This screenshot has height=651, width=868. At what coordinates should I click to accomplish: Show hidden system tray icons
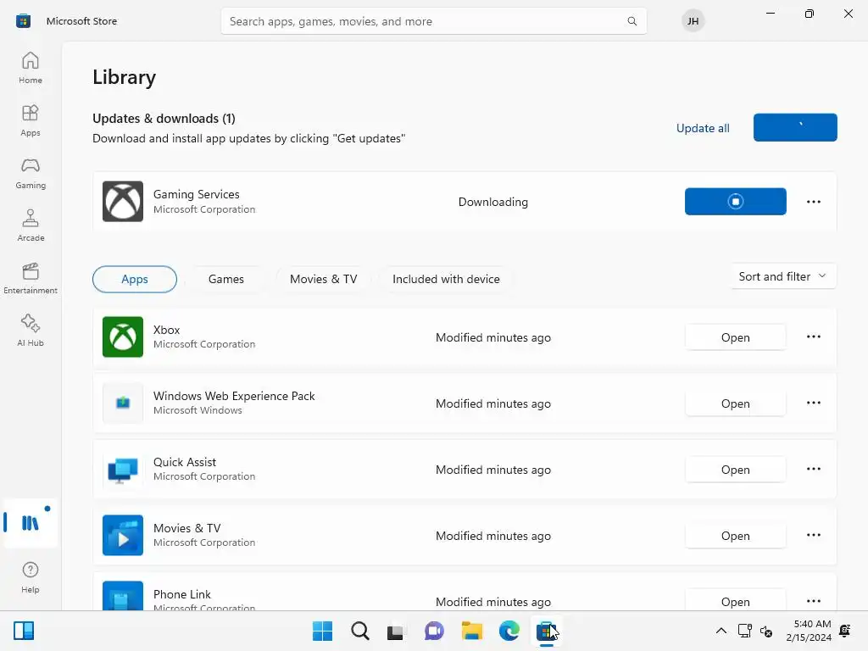721,631
